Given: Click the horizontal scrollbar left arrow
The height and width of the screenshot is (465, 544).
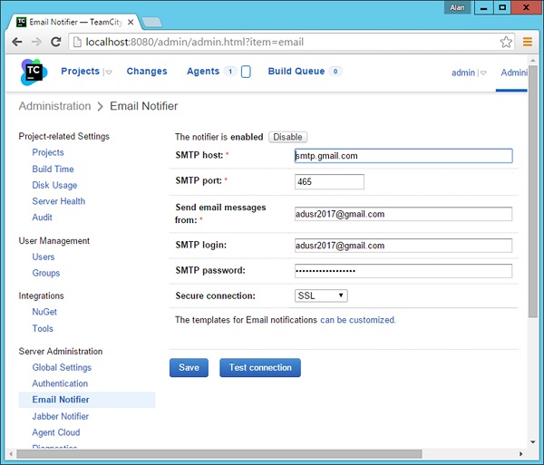Looking at the screenshot, I should point(11,454).
